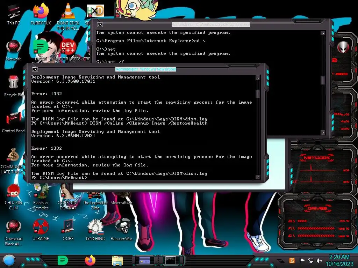The width and height of the screenshot is (358, 268).
Task: Open the Action Center flag tray icon
Action: pos(302,260)
